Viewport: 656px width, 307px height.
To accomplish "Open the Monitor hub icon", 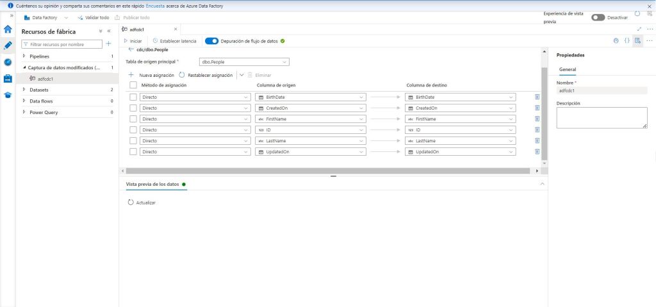I will click(8, 62).
